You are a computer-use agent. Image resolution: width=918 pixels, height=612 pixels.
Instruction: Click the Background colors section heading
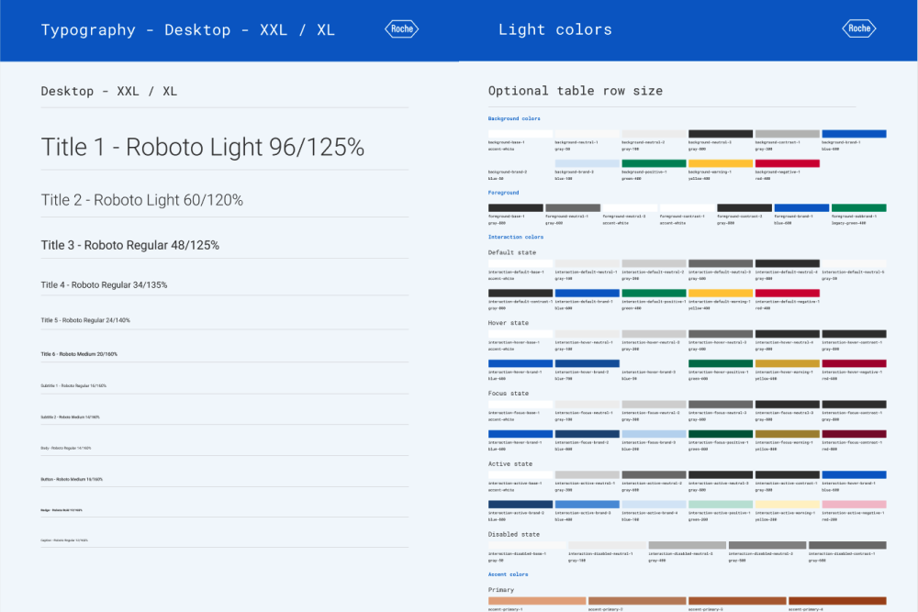click(514, 118)
